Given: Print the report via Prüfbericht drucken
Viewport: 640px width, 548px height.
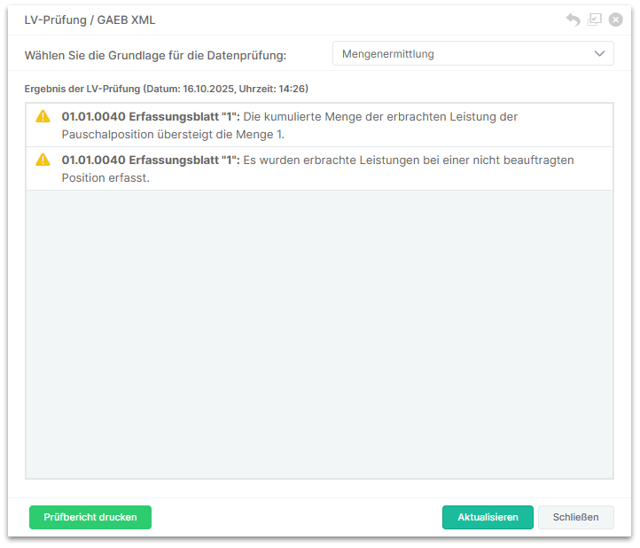Looking at the screenshot, I should pyautogui.click(x=90, y=517).
